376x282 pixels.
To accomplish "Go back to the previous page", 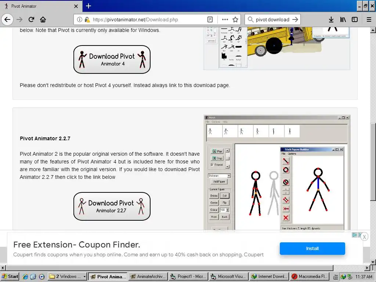I will pyautogui.click(x=7, y=19).
